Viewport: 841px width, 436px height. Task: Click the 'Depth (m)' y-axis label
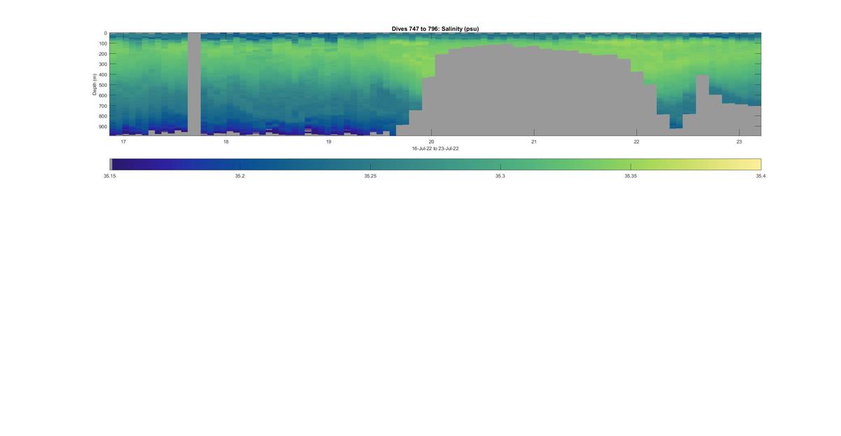(x=94, y=84)
